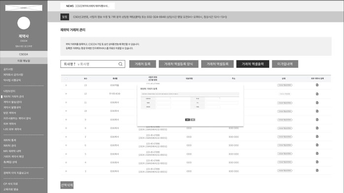This screenshot has height=193, width=344.
Task: Open N차 재위탁 내역 in the sidebar
Action: 12,151
